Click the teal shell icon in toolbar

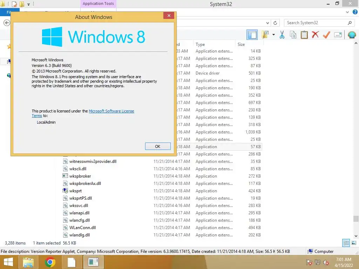pyautogui.click(x=352, y=35)
